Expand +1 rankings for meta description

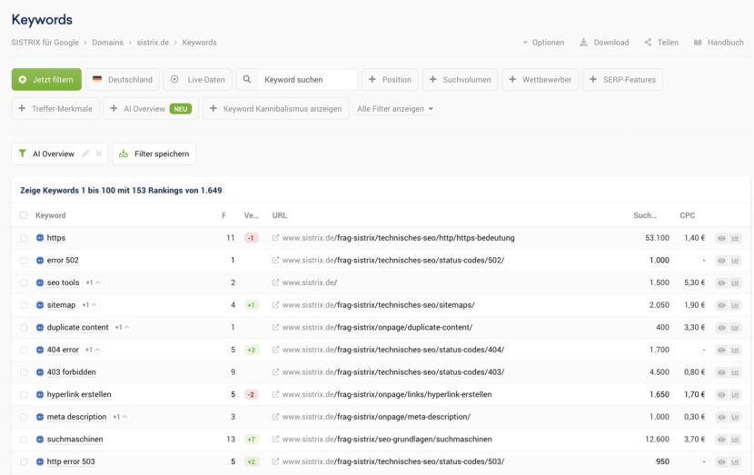[120, 417]
